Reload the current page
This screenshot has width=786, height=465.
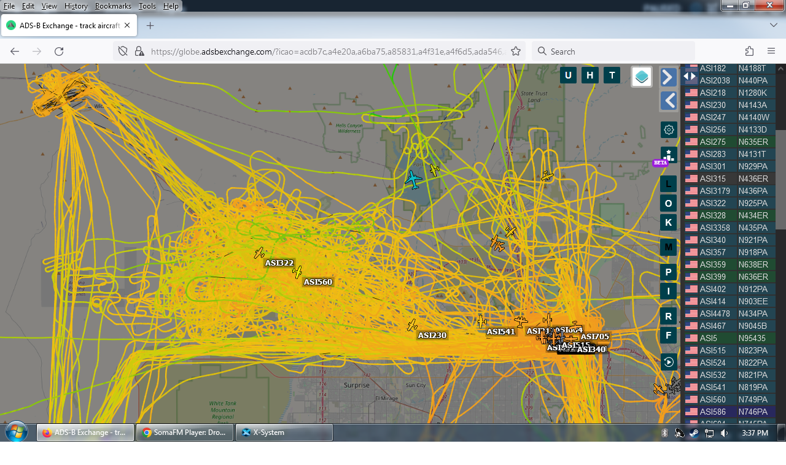point(59,52)
